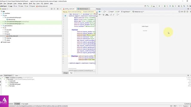The image size is (191, 107).
Task: Click the Project panel settings gear
Action: pyautogui.click(x=58, y=9)
